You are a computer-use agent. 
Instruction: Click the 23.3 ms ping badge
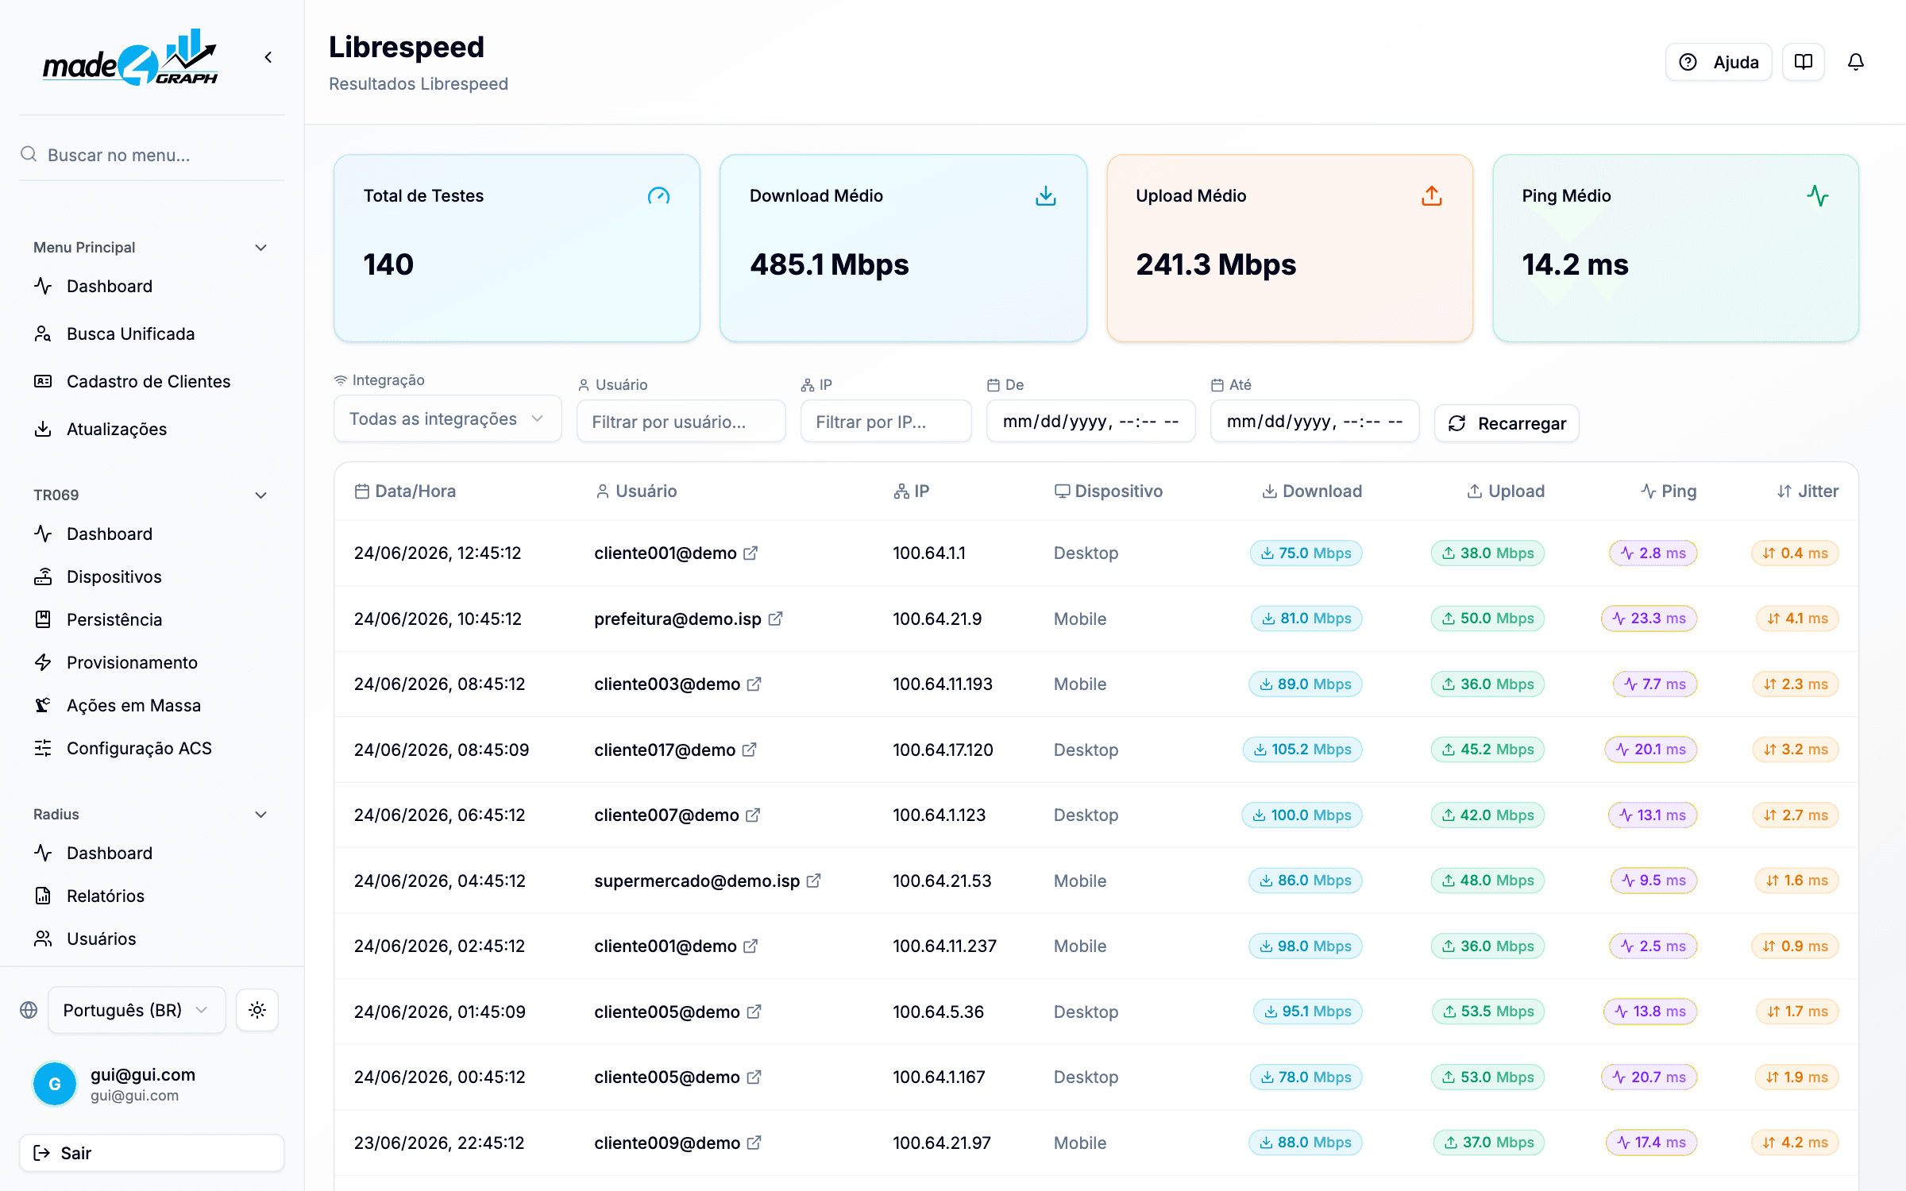click(x=1649, y=619)
